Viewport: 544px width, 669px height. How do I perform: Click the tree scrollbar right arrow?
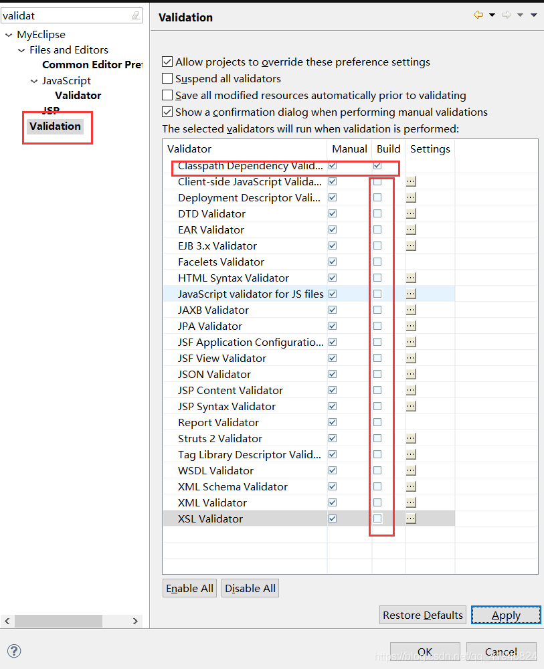(x=135, y=621)
